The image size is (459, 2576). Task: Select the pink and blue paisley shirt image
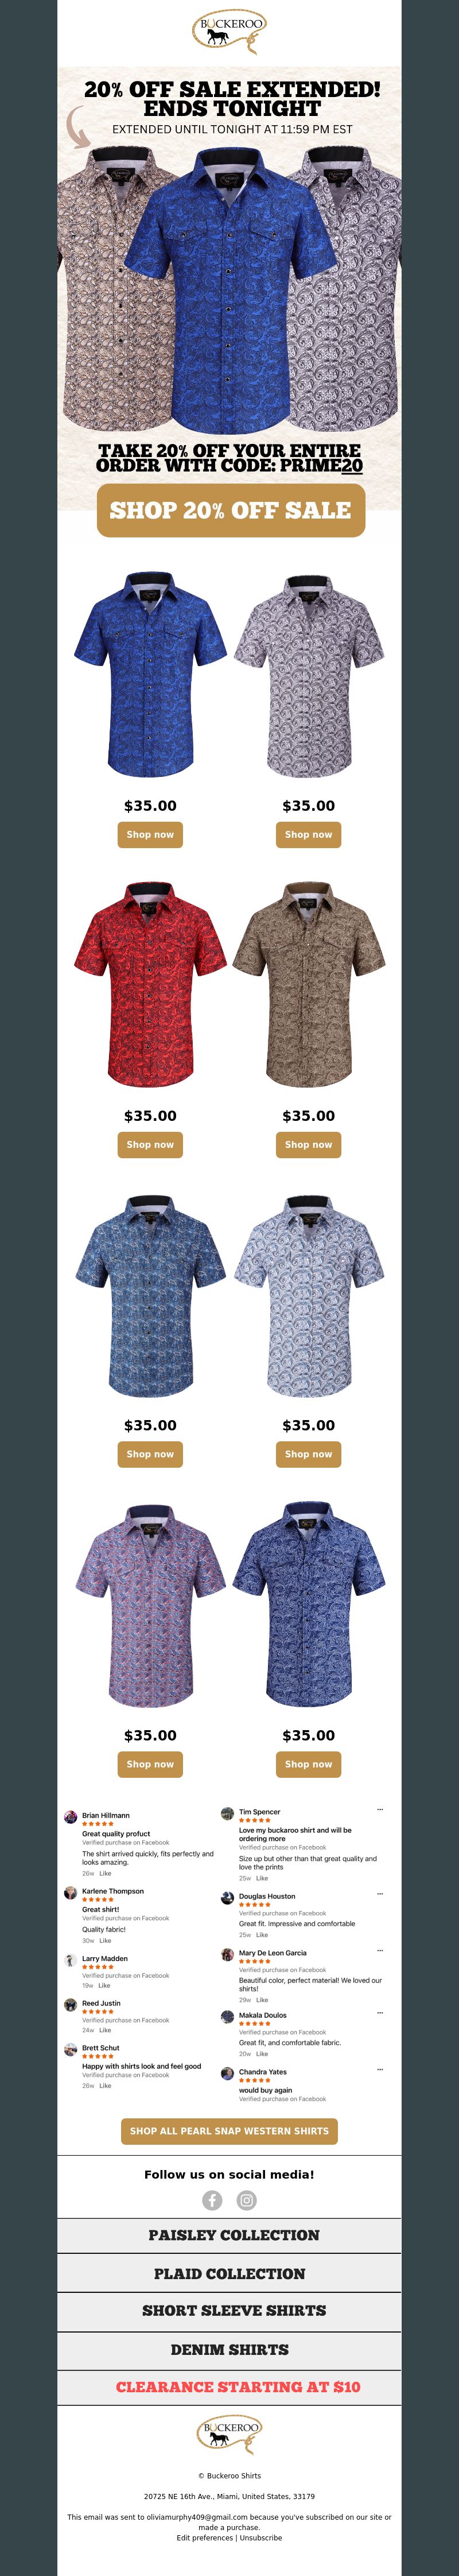tap(150, 1605)
